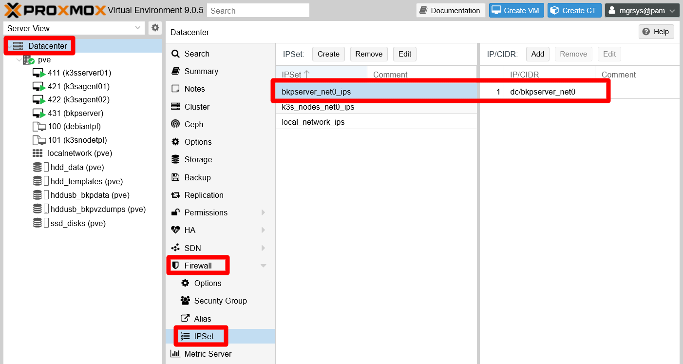683x364 pixels.
Task: Open the Ceph management panel
Action: (192, 124)
